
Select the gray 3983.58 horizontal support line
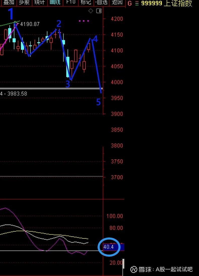(x=51, y=89)
